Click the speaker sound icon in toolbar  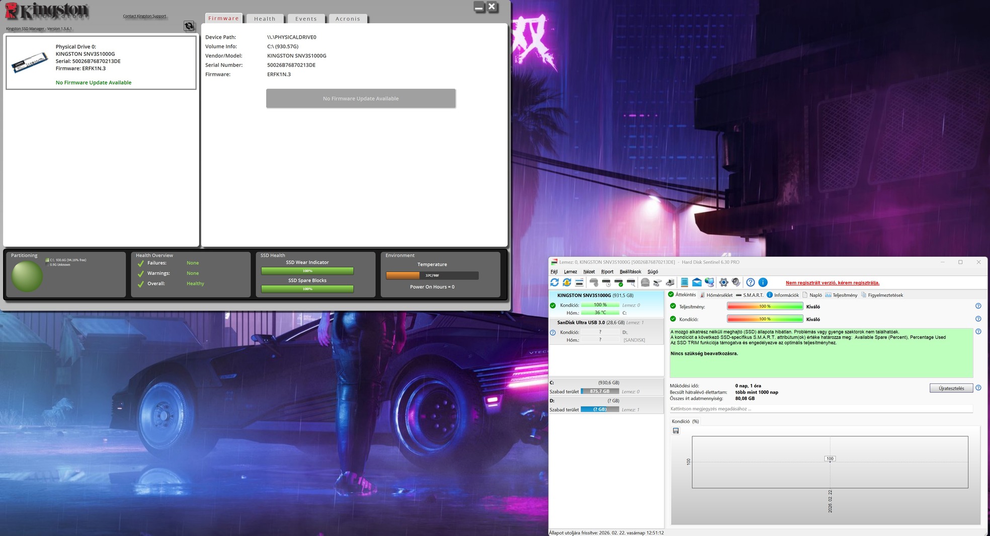point(736,282)
